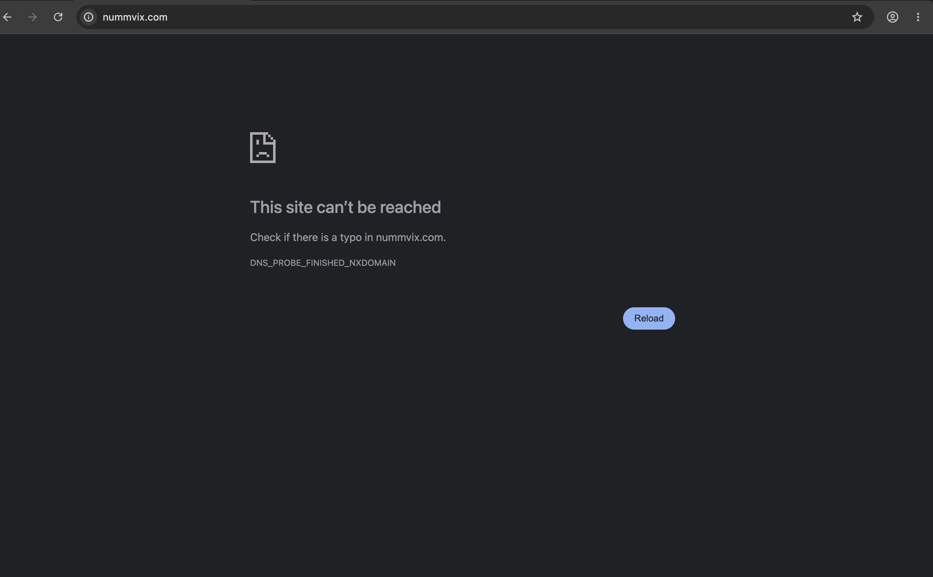Viewport: 933px width, 577px height.
Task: Click the word "reached" in the heading
Action: [410, 207]
